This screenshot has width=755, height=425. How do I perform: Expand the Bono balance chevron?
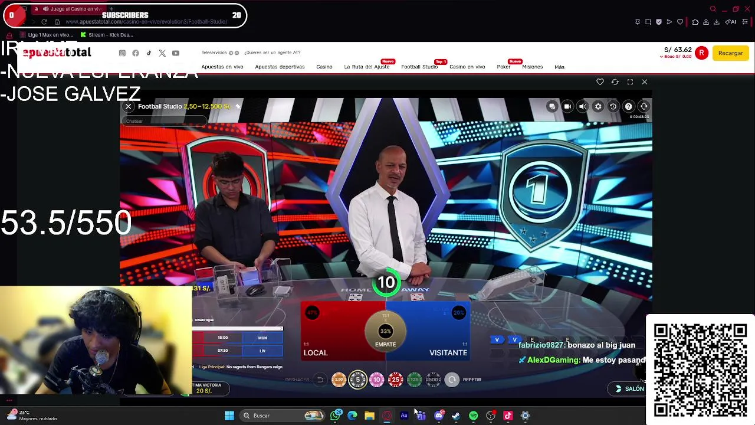(661, 57)
